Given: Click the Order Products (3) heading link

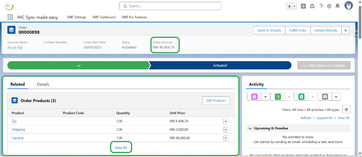Looking at the screenshot, I should (x=38, y=101).
